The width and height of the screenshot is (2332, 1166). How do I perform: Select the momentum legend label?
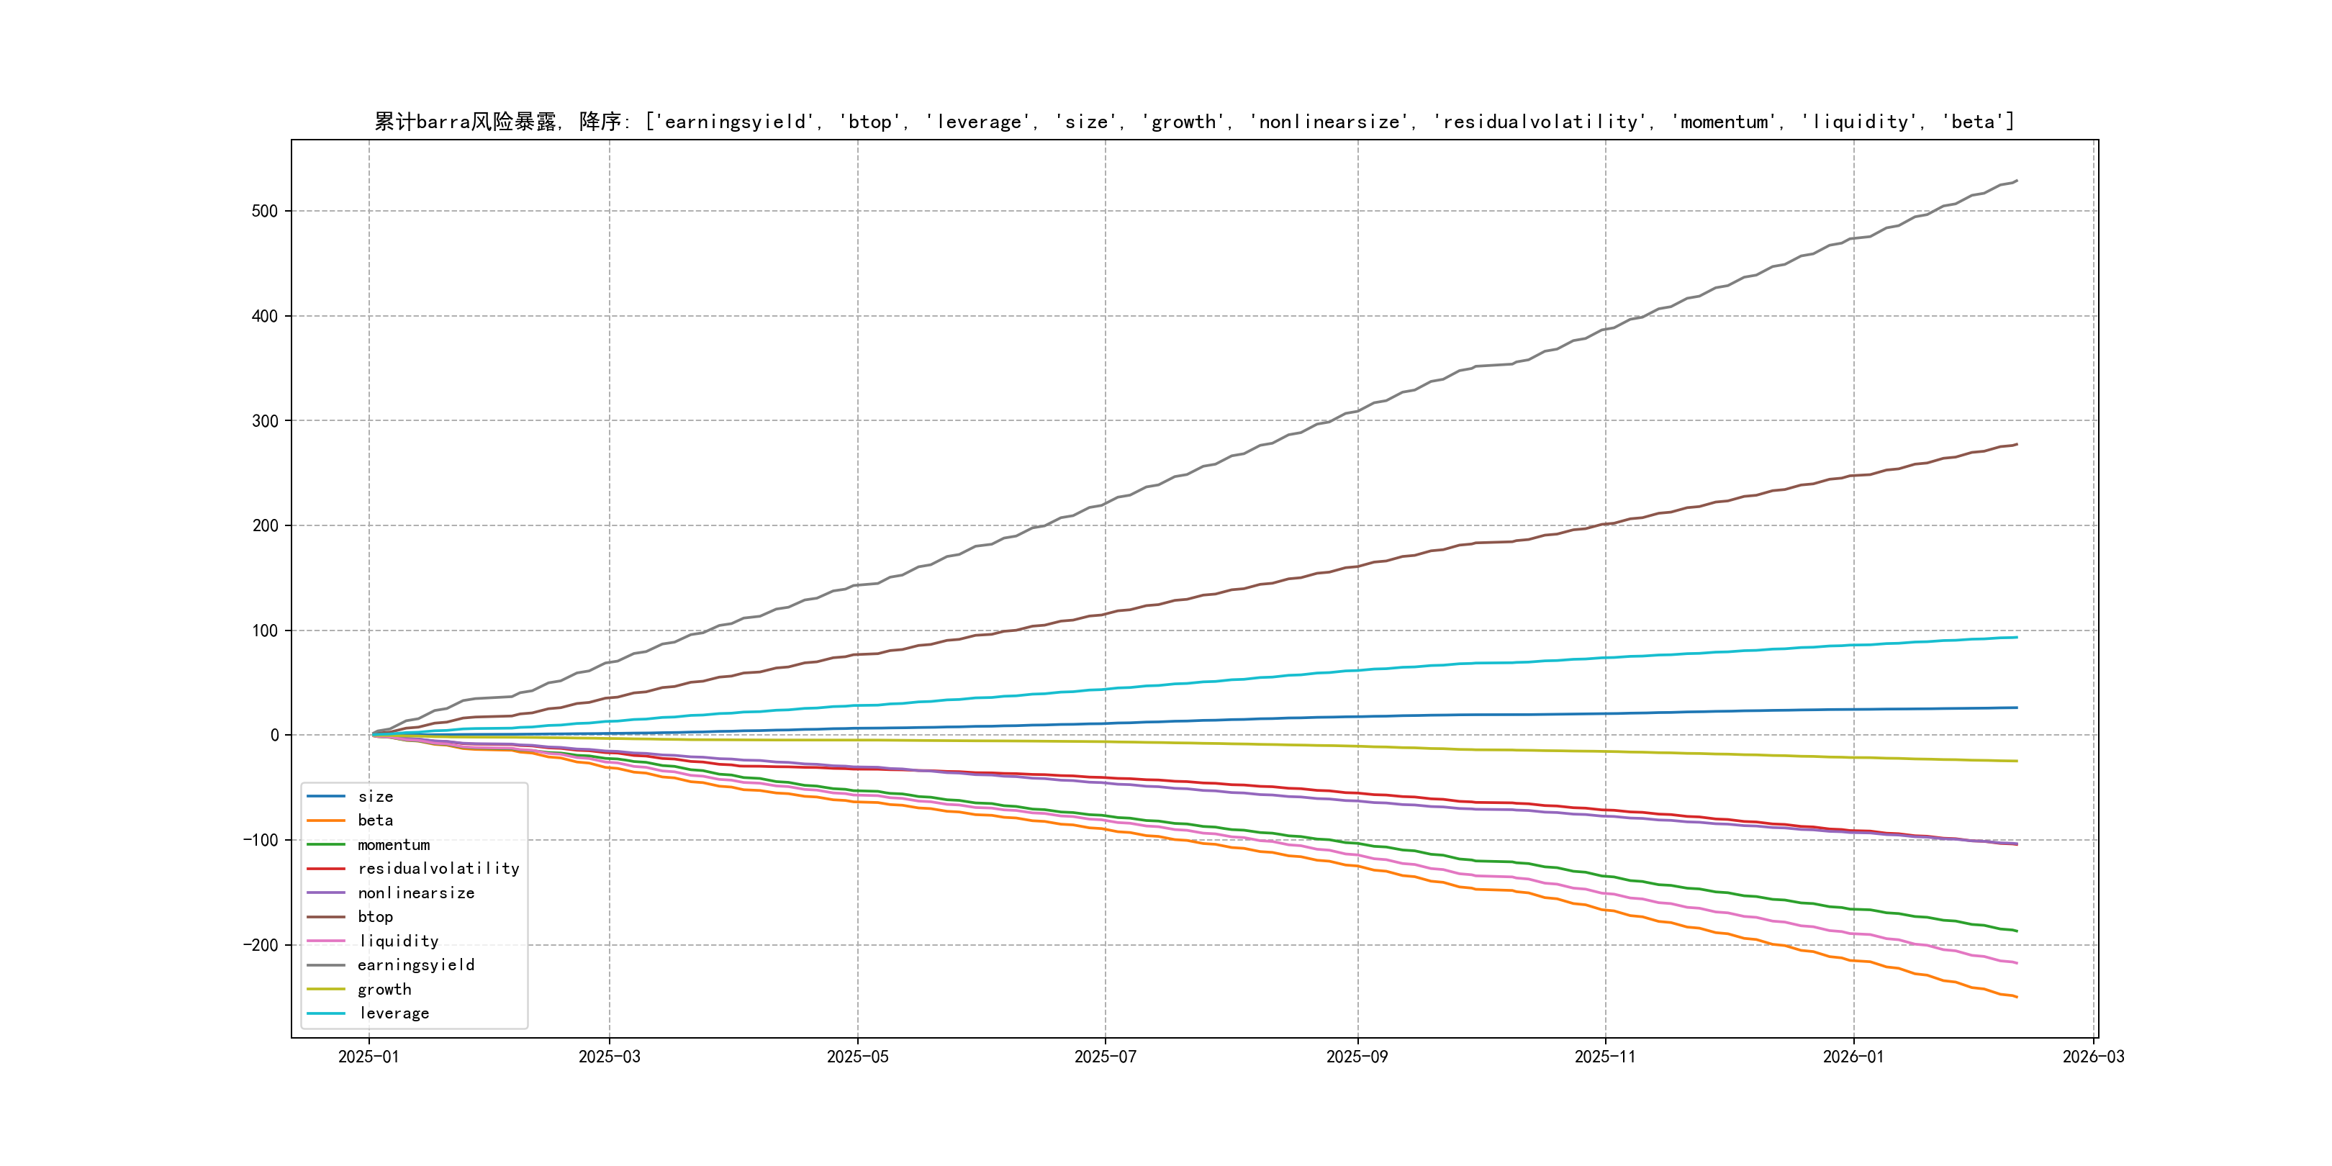pos(394,844)
